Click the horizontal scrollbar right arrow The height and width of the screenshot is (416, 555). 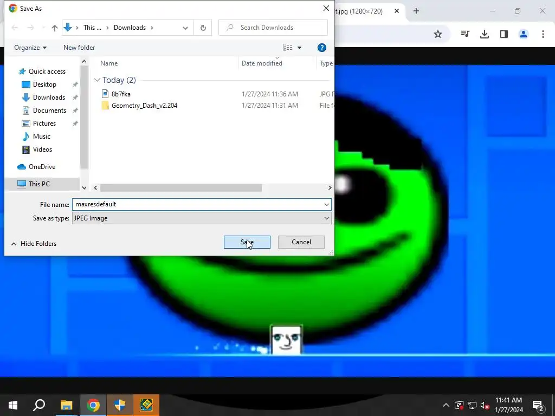(330, 188)
